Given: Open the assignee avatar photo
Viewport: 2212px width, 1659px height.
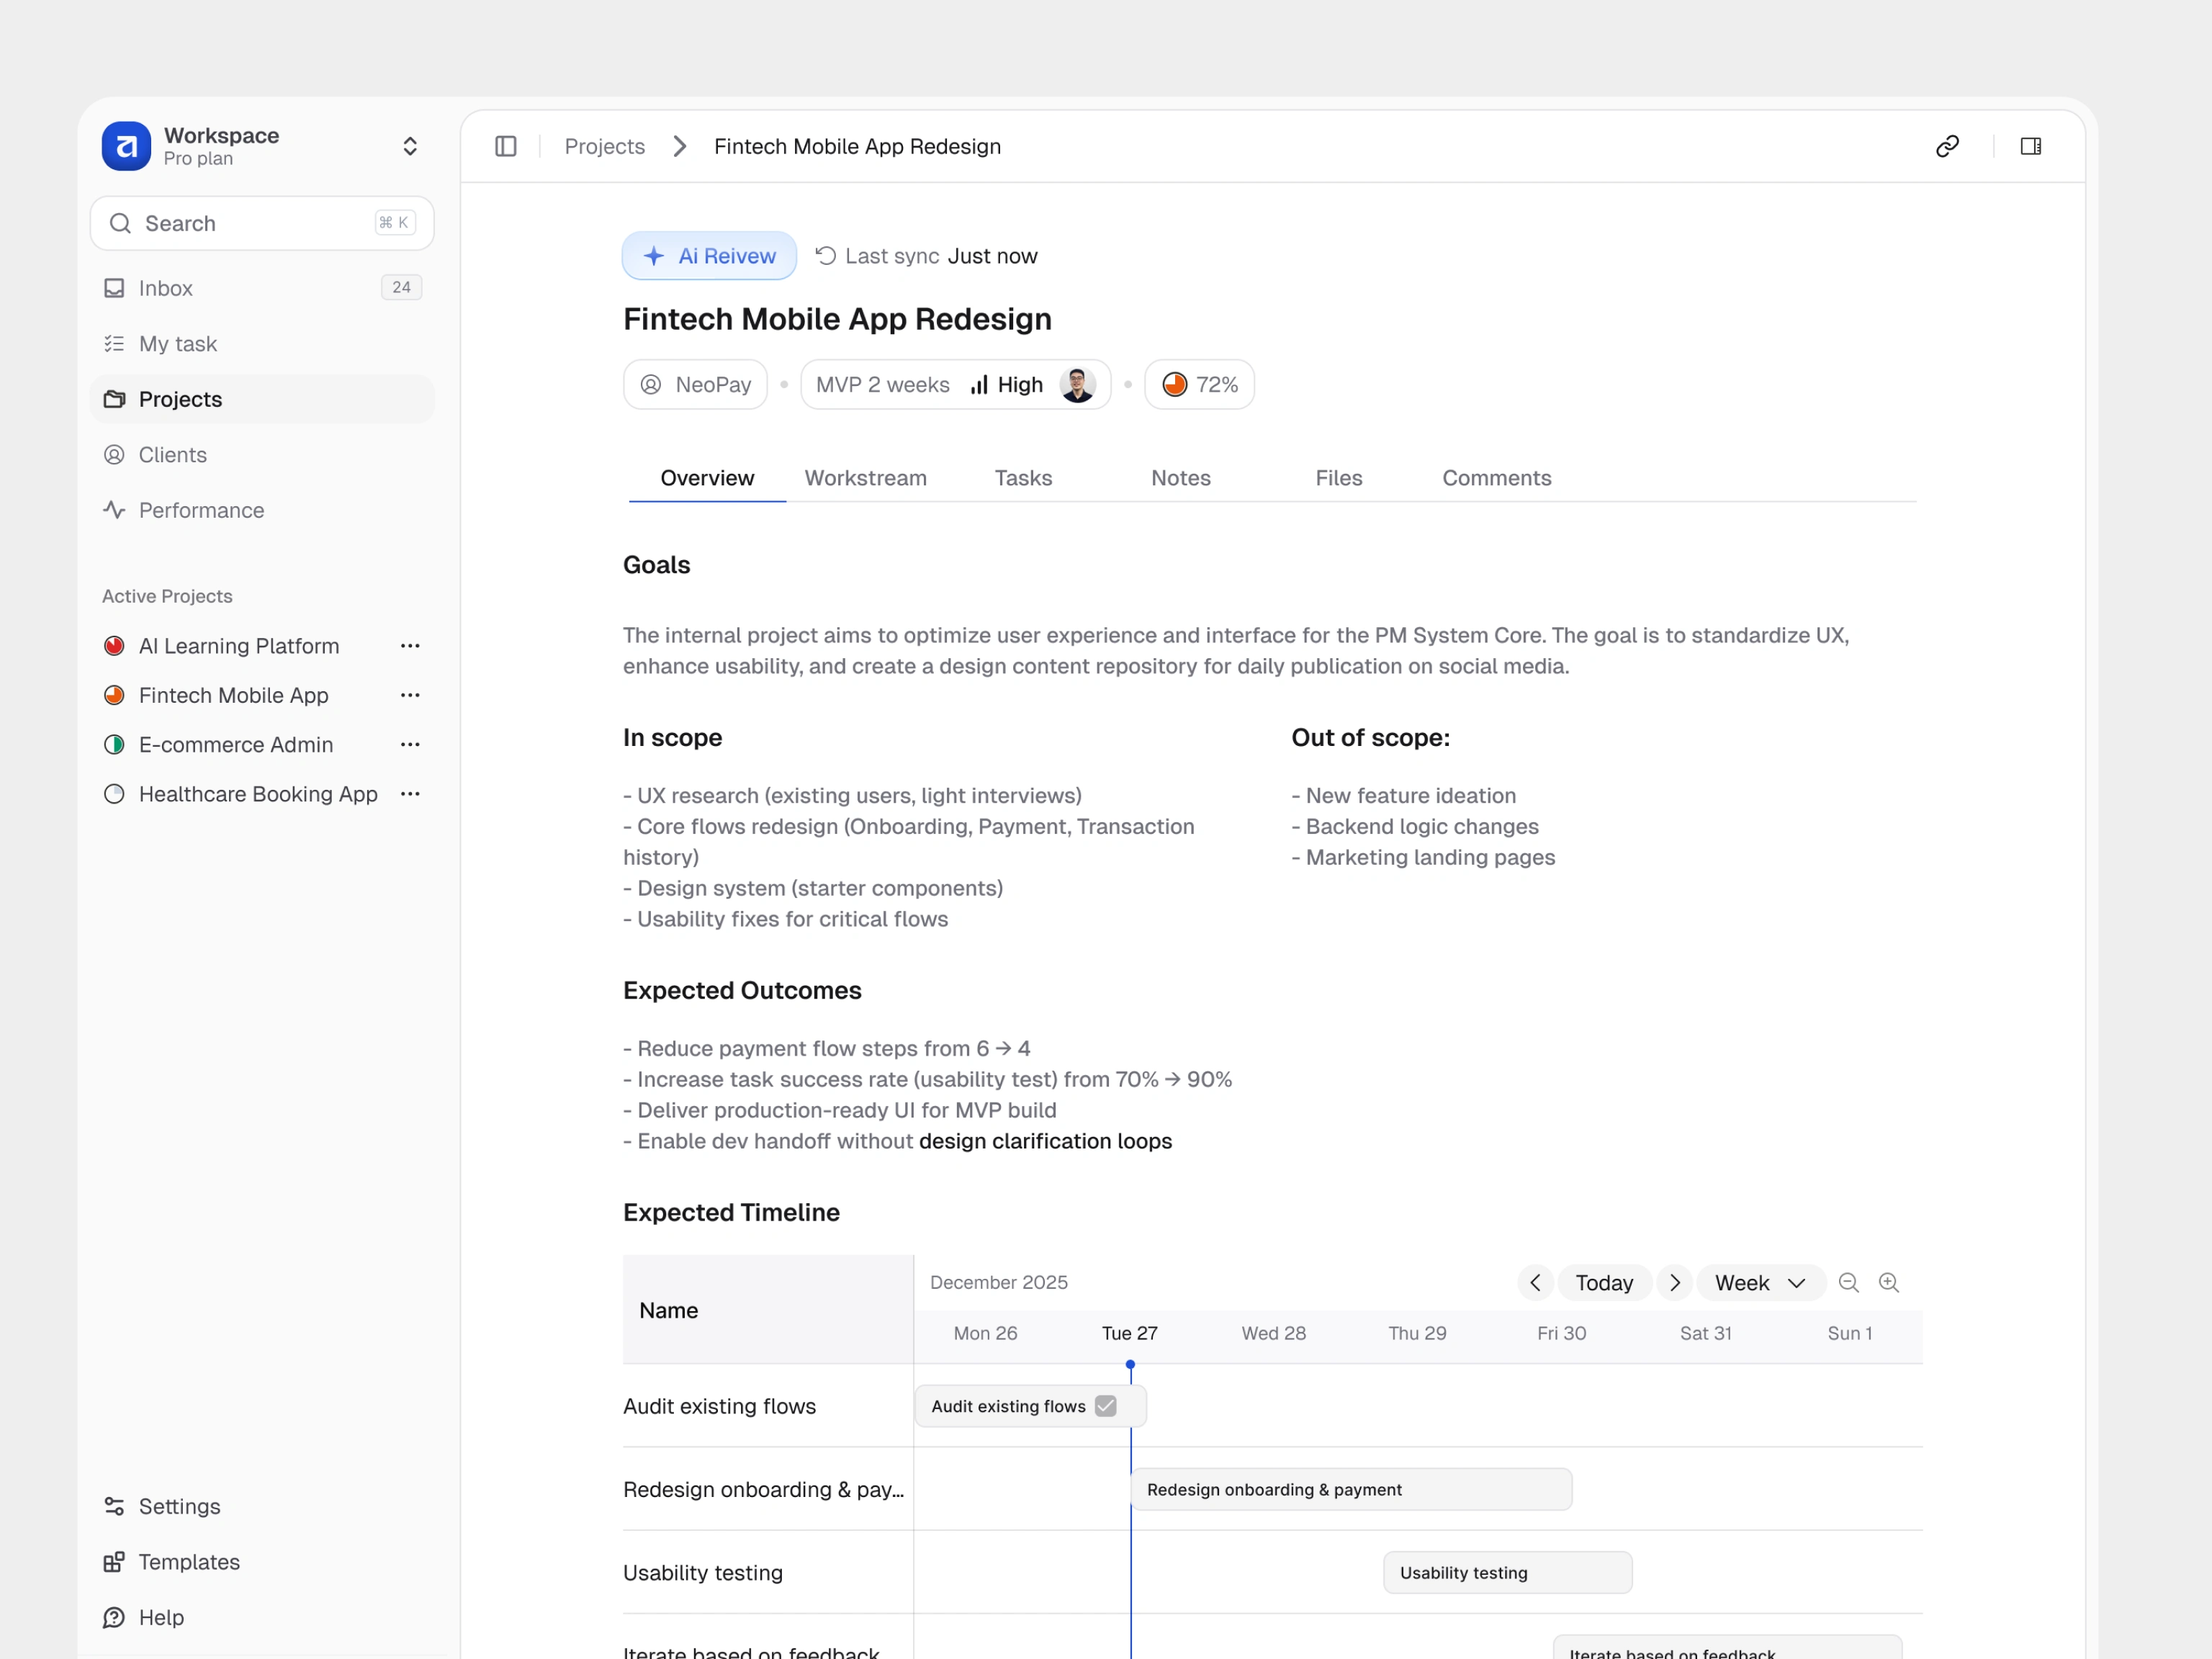Looking at the screenshot, I should coord(1077,385).
